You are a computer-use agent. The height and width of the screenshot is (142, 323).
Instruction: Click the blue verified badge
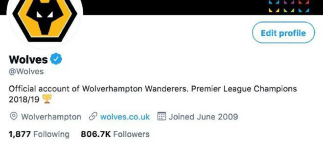point(56,59)
